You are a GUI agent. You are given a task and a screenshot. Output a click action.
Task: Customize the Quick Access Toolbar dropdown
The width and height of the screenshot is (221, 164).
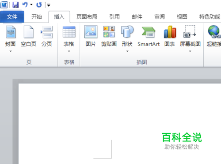[49, 5]
